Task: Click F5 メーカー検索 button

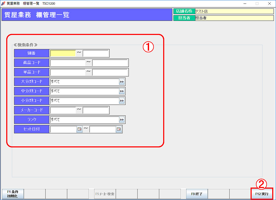Action: point(105,194)
